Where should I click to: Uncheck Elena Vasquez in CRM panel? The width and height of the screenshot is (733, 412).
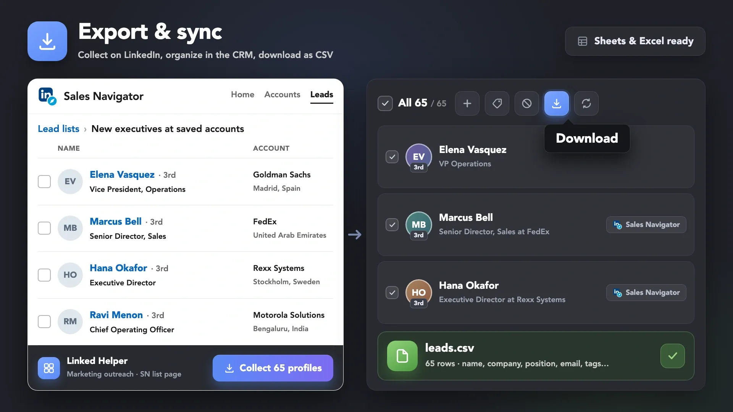tap(392, 157)
